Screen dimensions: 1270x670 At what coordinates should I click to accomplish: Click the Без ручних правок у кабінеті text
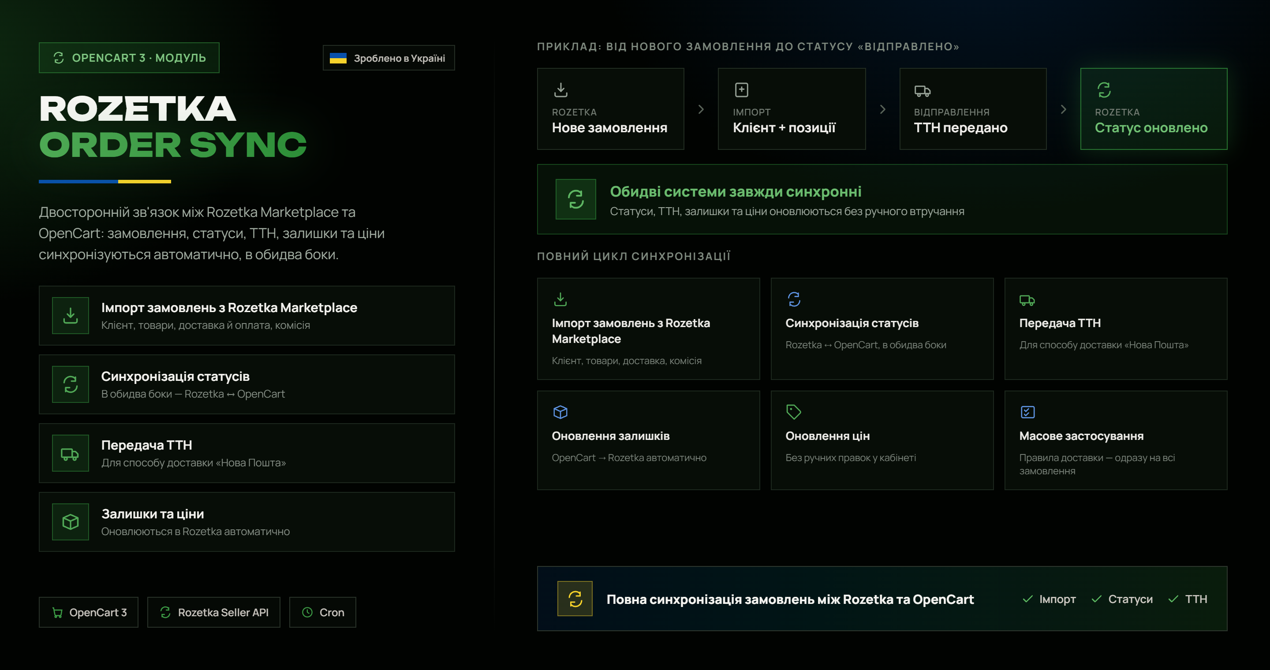click(851, 458)
